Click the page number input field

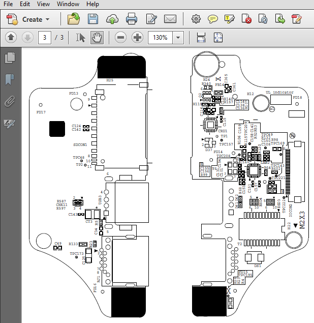tap(45, 38)
